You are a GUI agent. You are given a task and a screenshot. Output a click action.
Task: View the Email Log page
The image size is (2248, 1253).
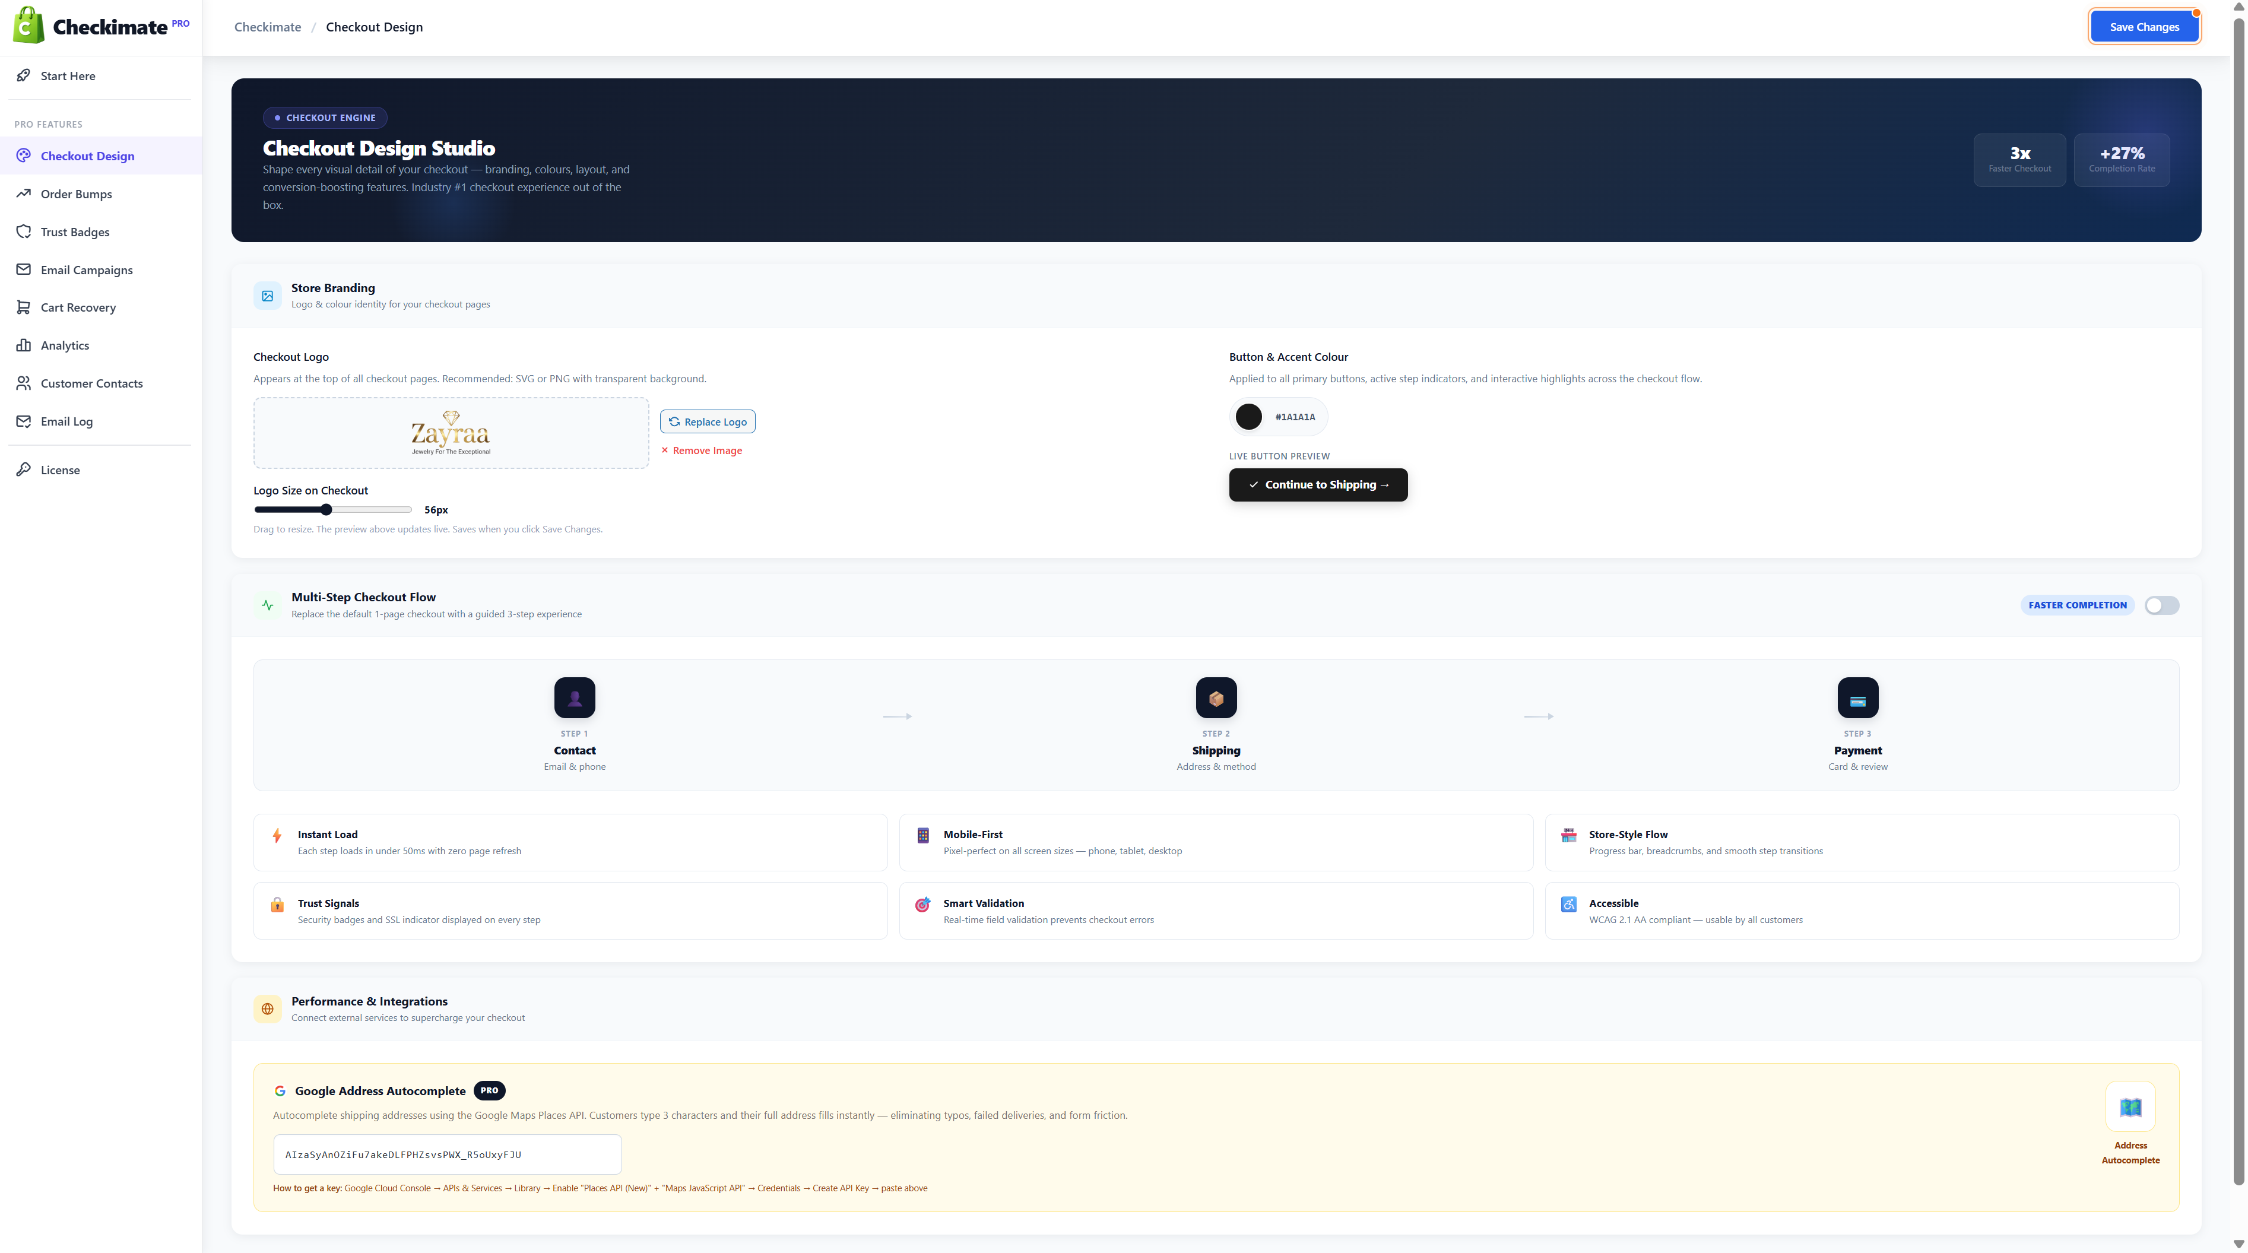pyautogui.click(x=102, y=421)
